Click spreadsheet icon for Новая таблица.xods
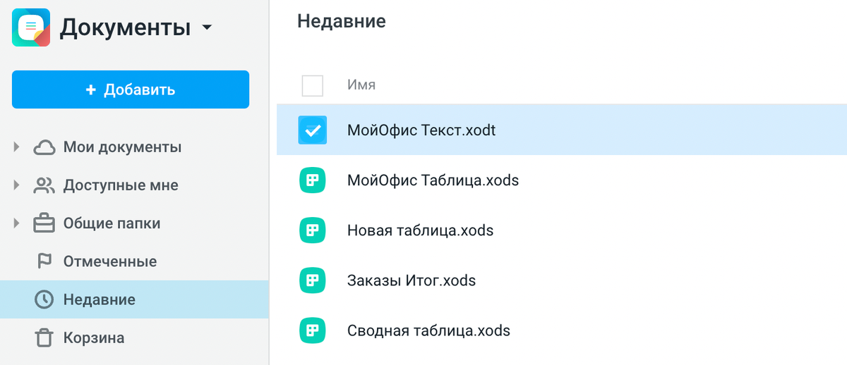Image resolution: width=847 pixels, height=365 pixels. coord(312,230)
